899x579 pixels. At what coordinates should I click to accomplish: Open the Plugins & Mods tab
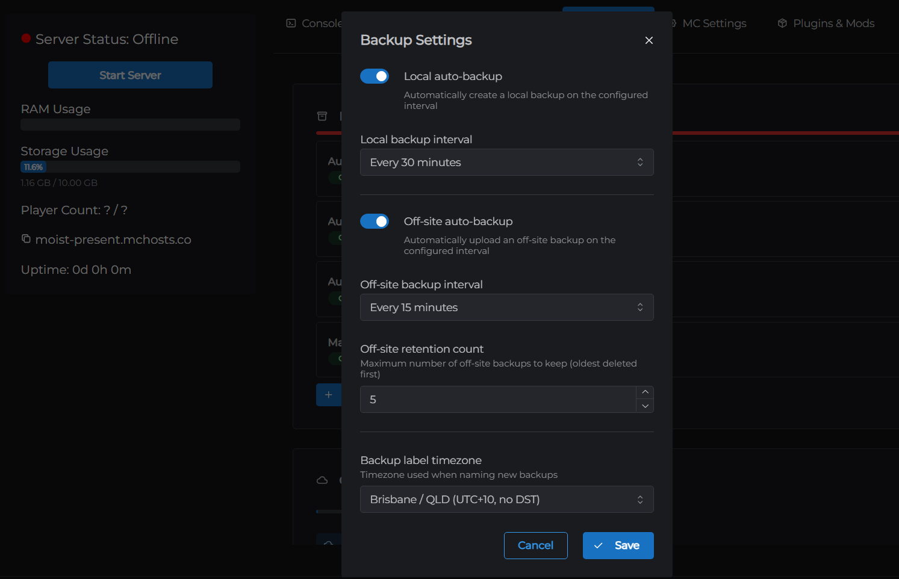coord(826,23)
